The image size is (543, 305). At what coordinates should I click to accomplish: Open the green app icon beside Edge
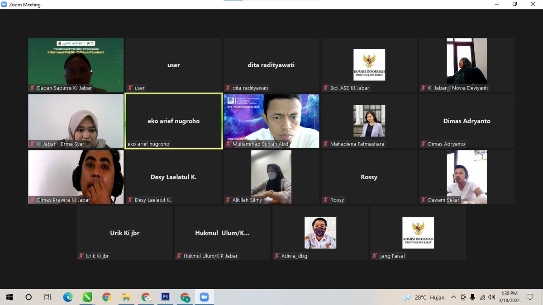click(x=87, y=297)
